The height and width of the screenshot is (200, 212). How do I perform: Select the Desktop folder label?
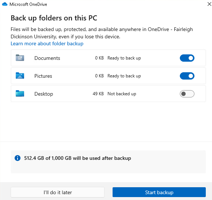[43, 94]
